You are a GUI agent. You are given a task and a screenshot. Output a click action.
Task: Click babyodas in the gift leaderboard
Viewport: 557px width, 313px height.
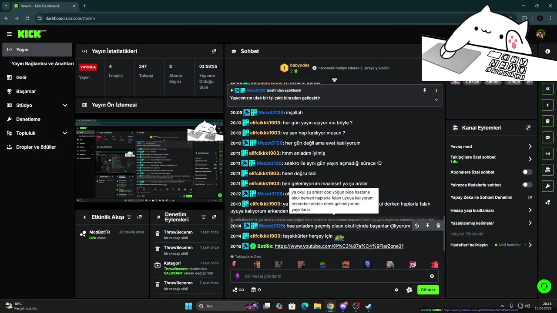300,65
